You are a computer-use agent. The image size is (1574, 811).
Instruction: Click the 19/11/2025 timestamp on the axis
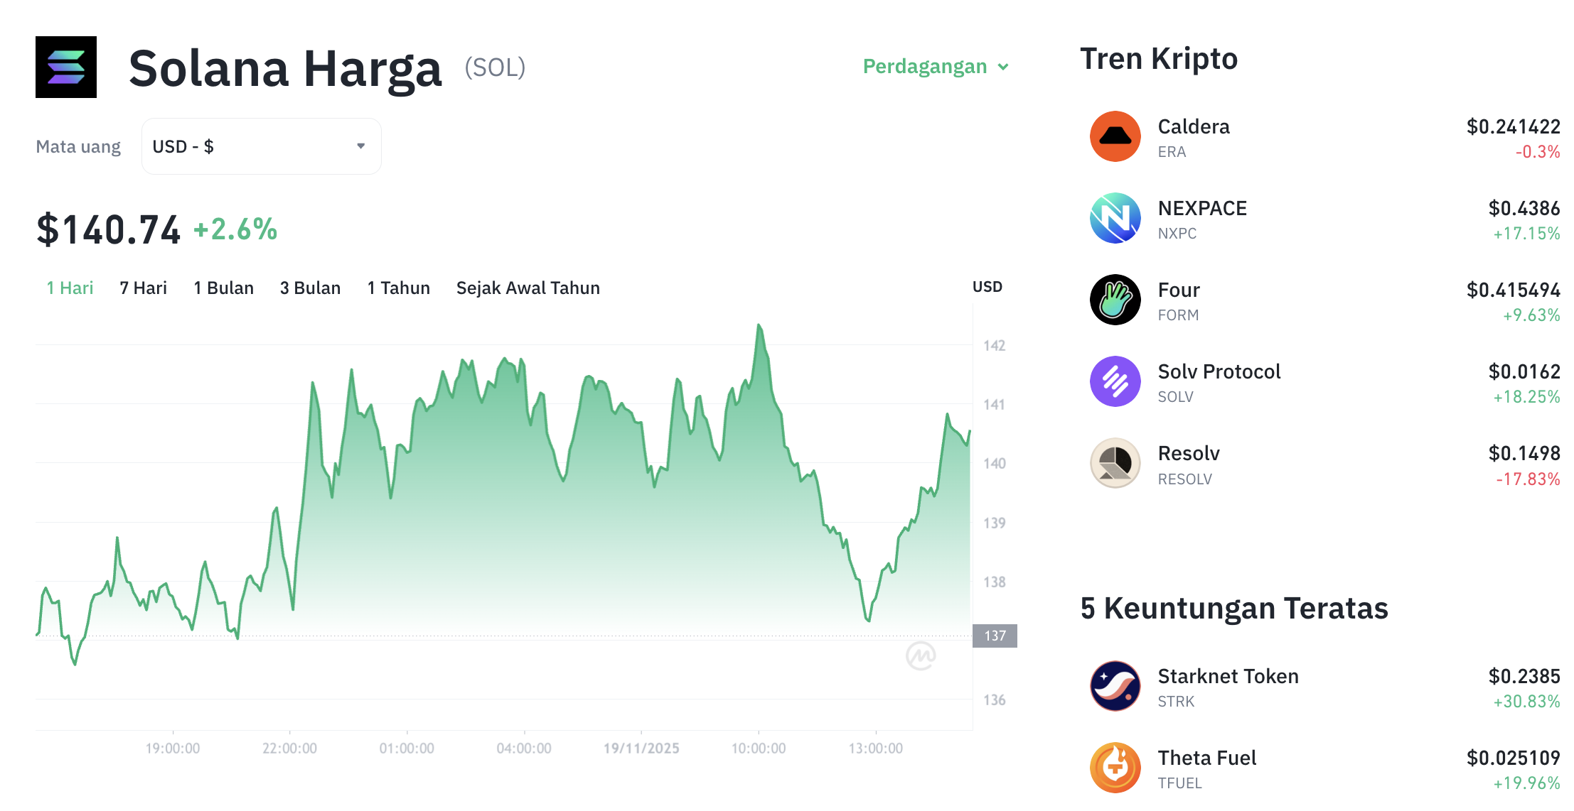pos(642,748)
